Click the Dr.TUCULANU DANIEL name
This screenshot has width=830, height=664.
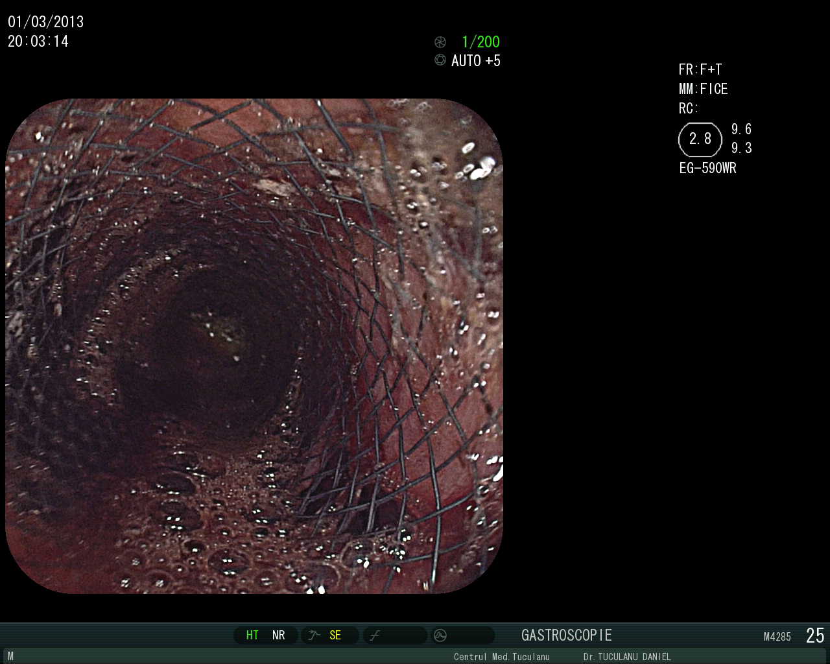627,657
